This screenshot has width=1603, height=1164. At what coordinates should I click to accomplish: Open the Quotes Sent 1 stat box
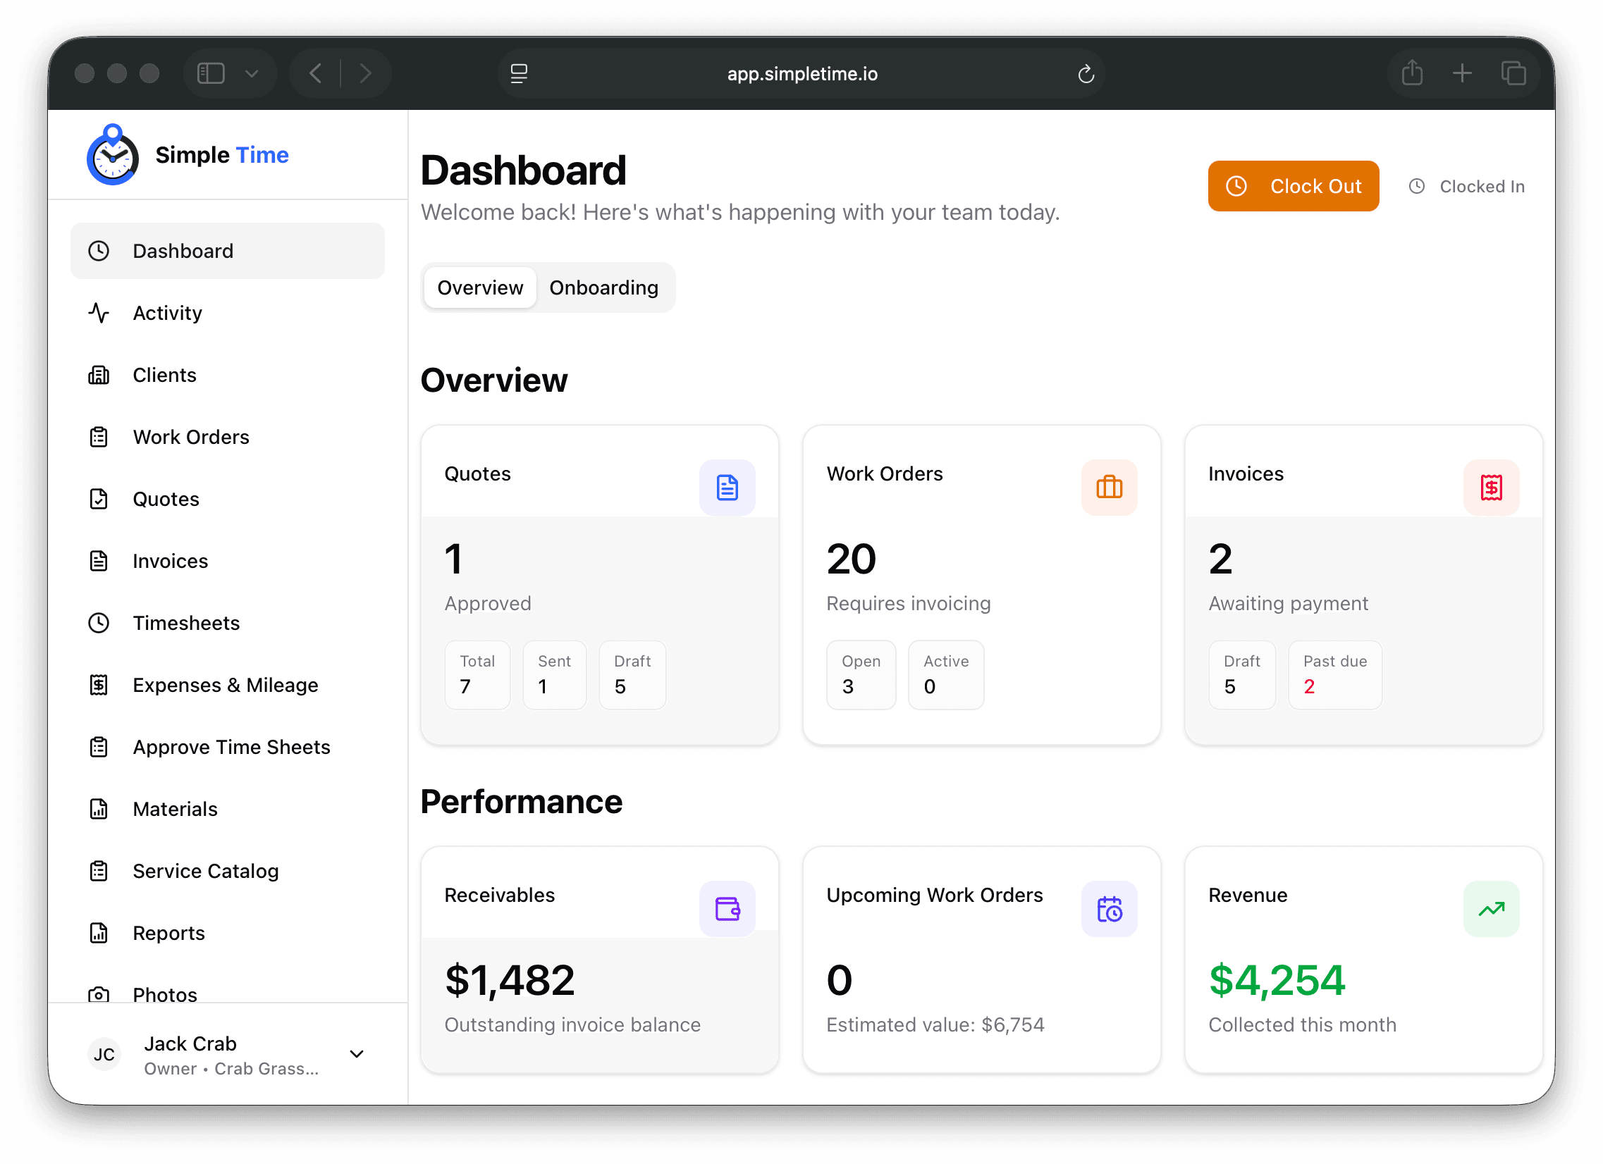click(x=555, y=676)
